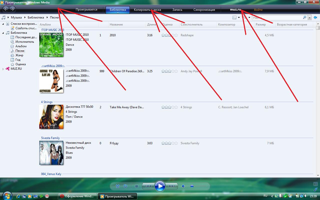Show hidden tray icons with the arrow

tap(272, 196)
